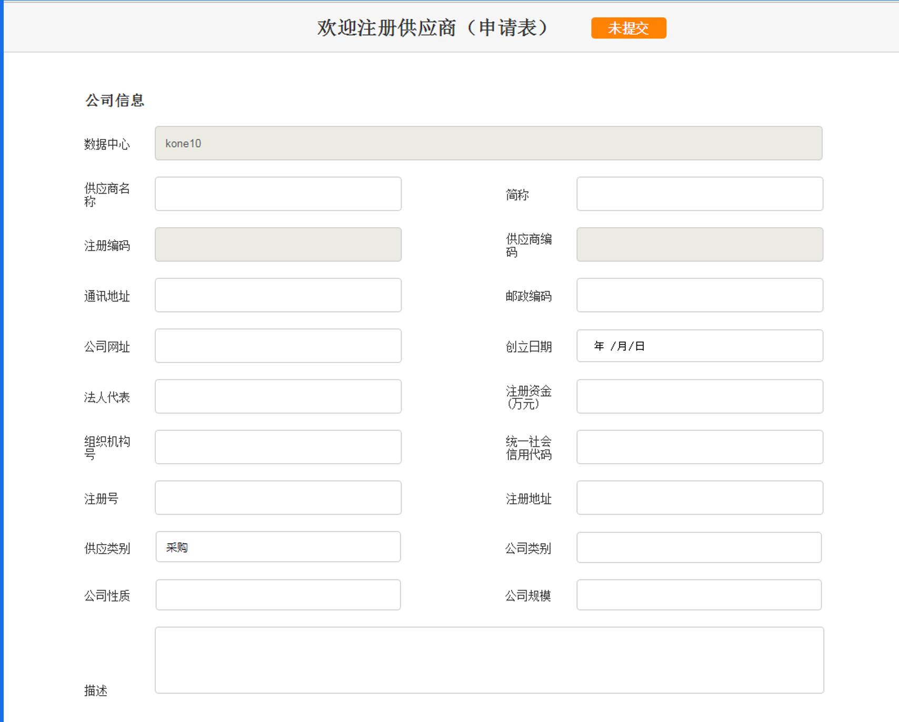Click the orange 未提交 status badge
This screenshot has width=899, height=722.
point(628,28)
